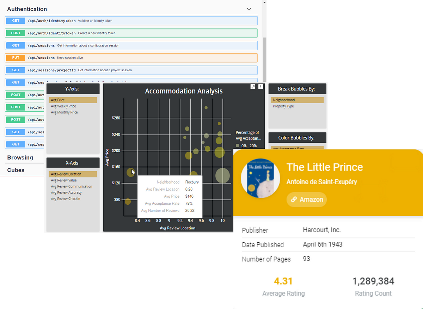Open the Amazon link button

point(307,199)
